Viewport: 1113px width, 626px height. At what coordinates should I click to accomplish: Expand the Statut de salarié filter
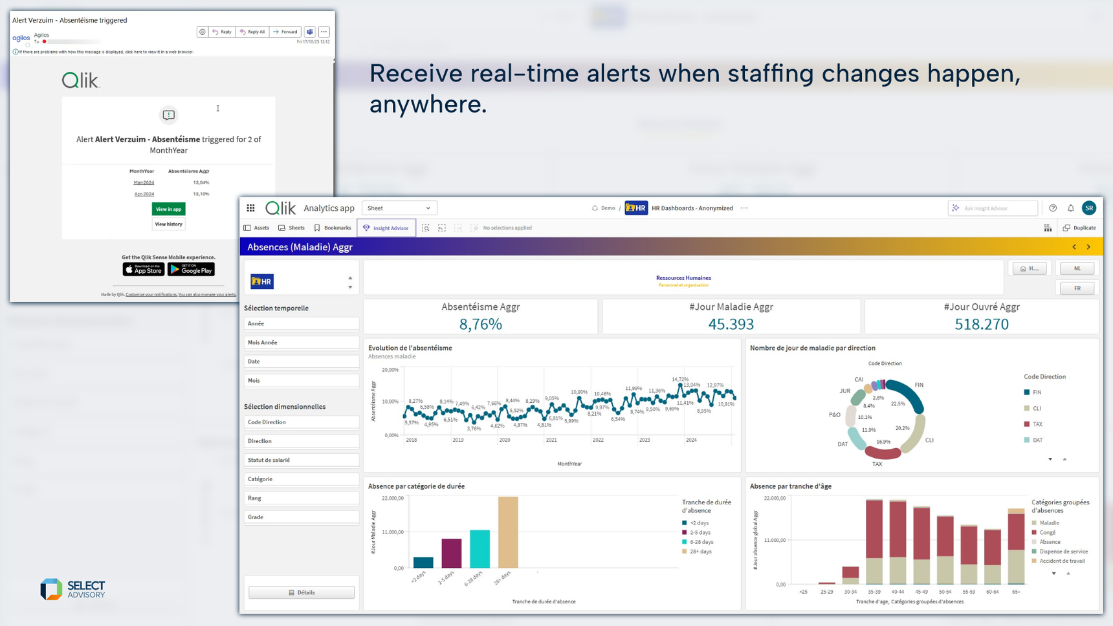coord(302,460)
